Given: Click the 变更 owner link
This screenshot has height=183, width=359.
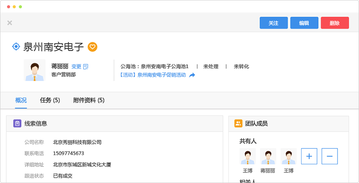Looking at the screenshot, I should tap(76, 67).
